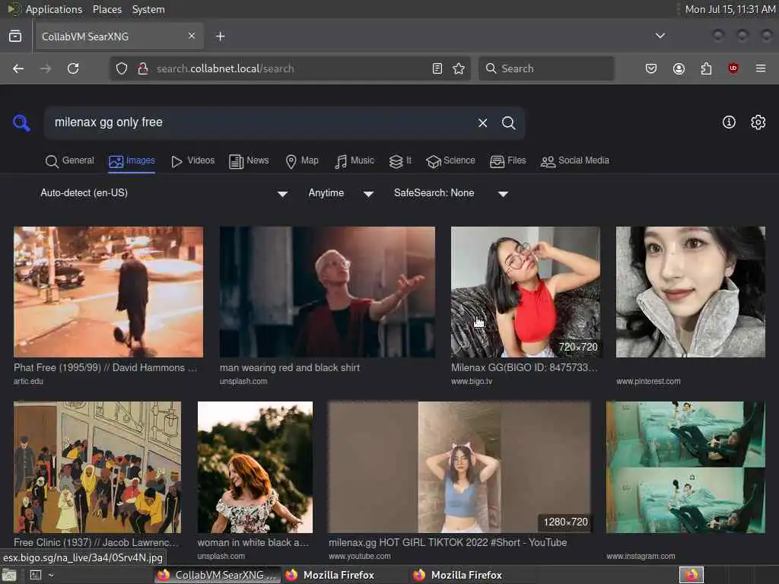Viewport: 779px width, 584px height.
Task: Switch to the It search tab
Action: click(400, 161)
